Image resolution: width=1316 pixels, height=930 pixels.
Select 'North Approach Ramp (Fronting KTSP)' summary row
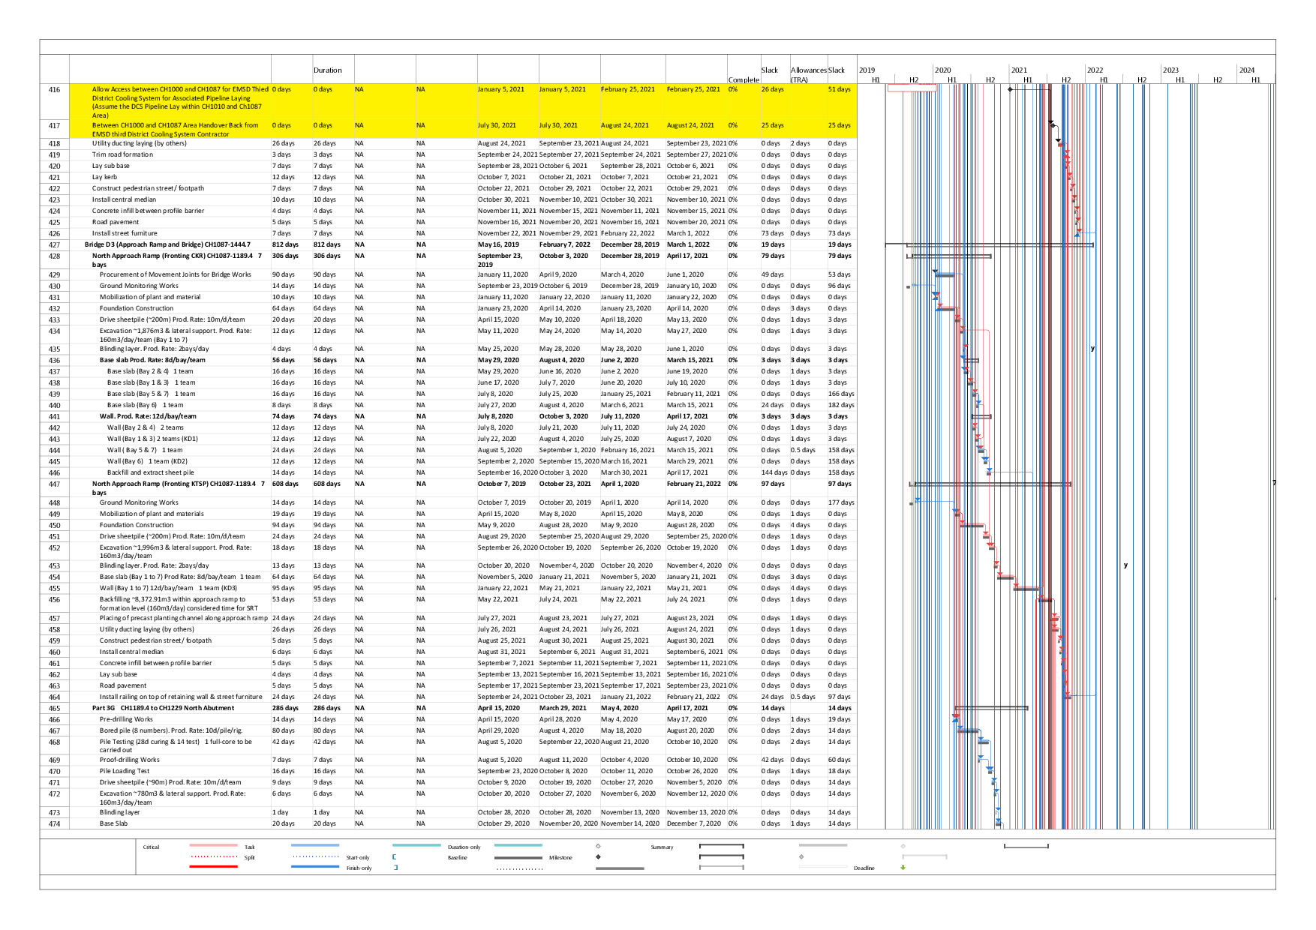[179, 488]
